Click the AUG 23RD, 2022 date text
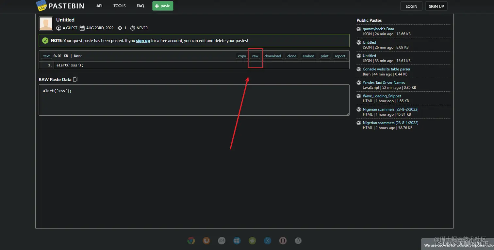Viewport: 494px width, 250px height. click(100, 28)
